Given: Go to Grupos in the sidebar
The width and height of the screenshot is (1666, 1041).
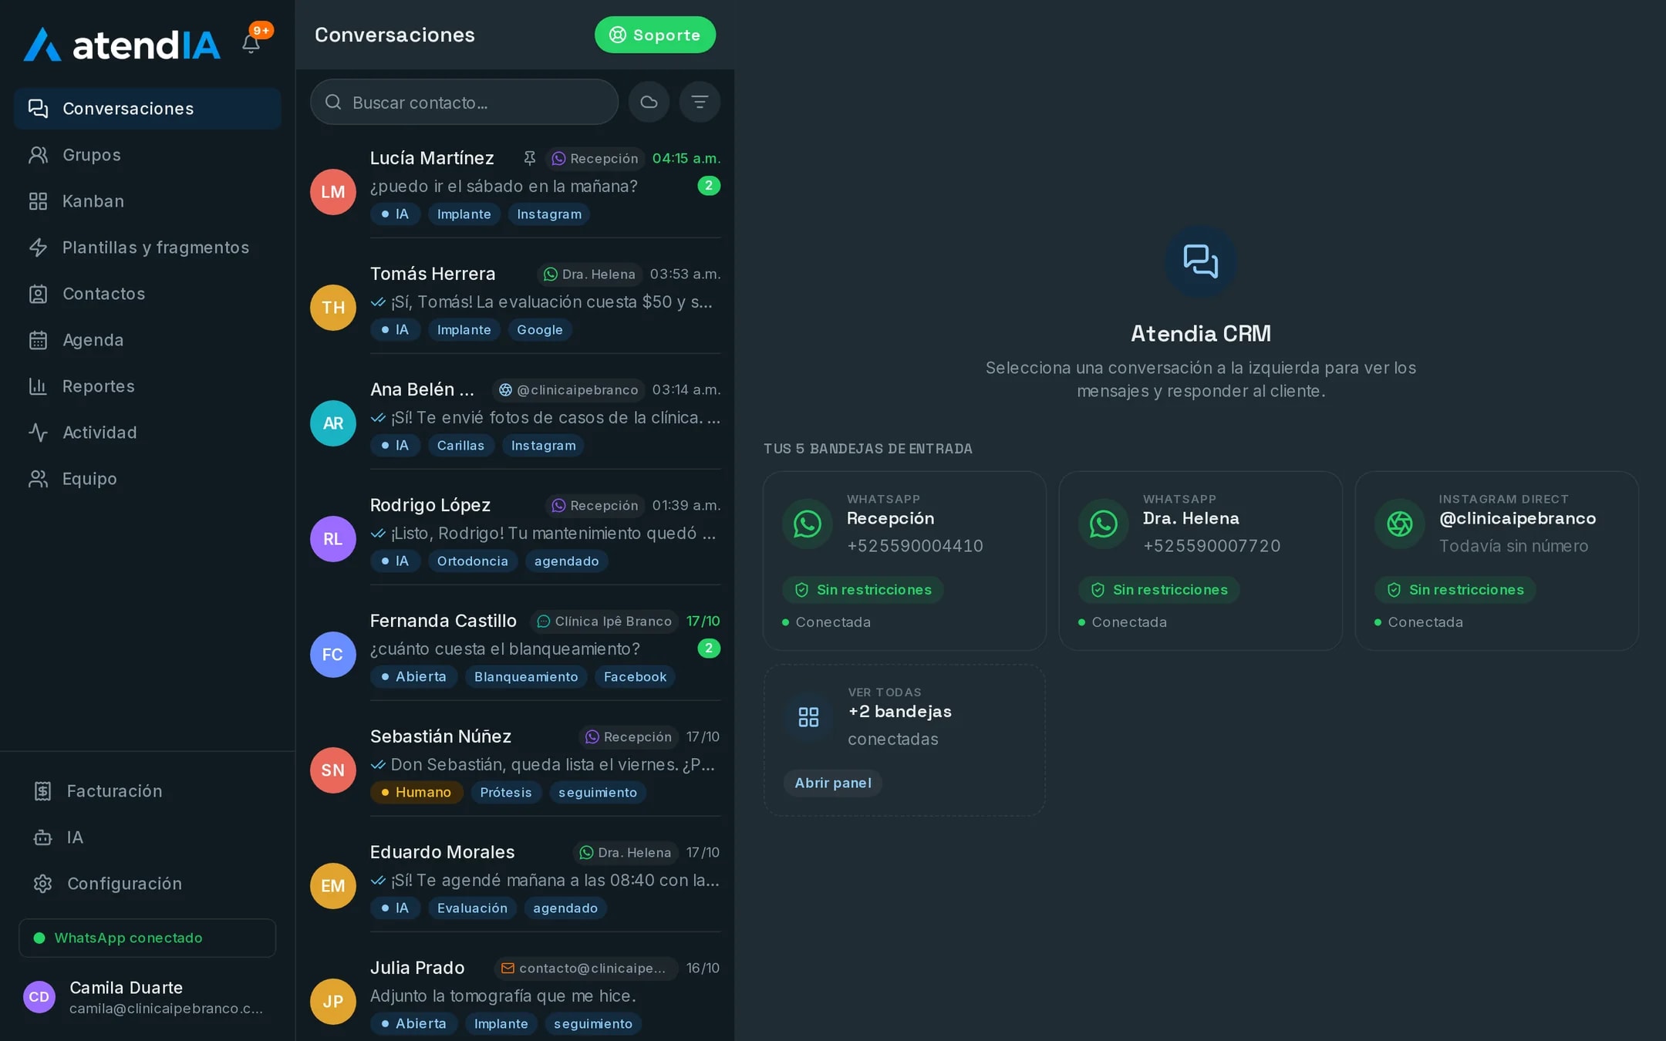Looking at the screenshot, I should coord(147,155).
